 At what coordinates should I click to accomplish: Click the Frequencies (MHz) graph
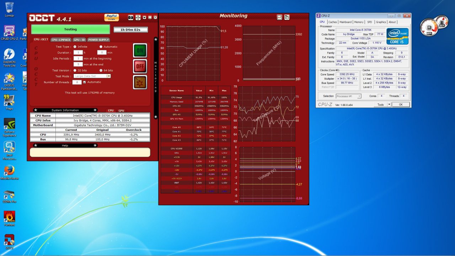pyautogui.click(x=269, y=53)
